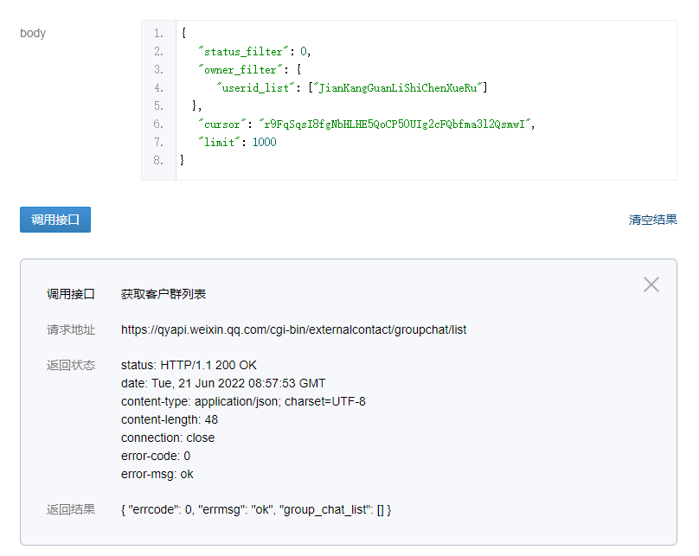Click the blue 调用接口 button
Screen dimensions: 699x556
[x=55, y=220]
